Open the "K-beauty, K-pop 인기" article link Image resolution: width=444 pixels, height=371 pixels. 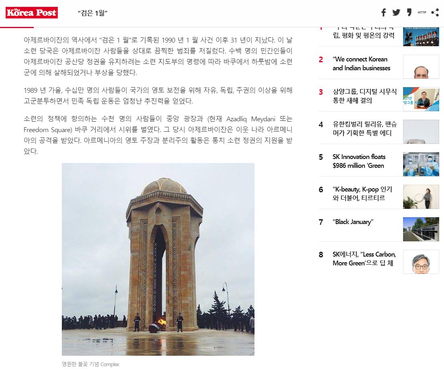[363, 194]
